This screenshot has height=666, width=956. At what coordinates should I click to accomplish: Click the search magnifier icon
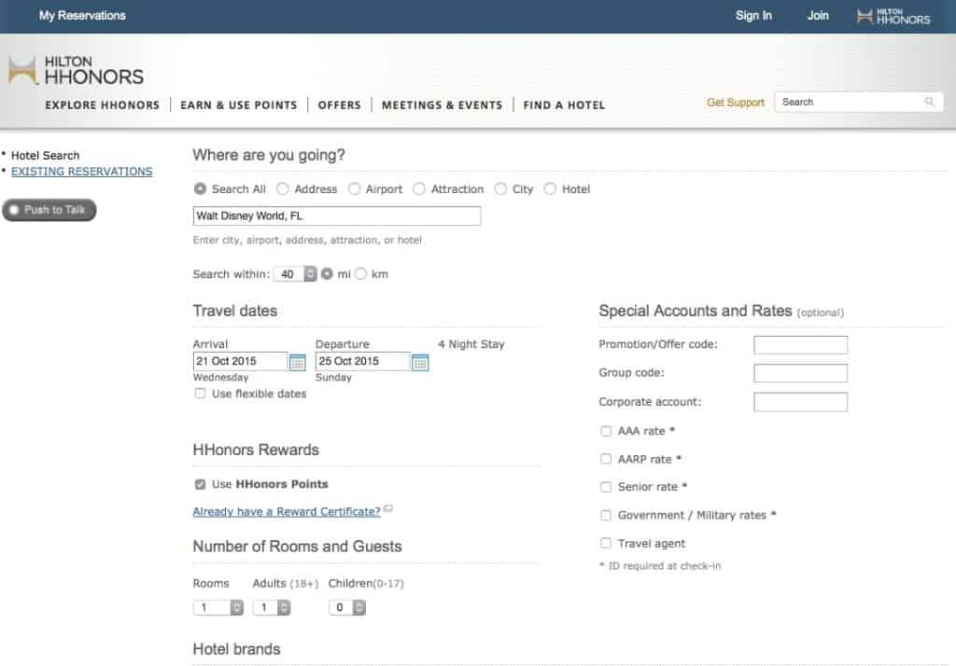(929, 102)
